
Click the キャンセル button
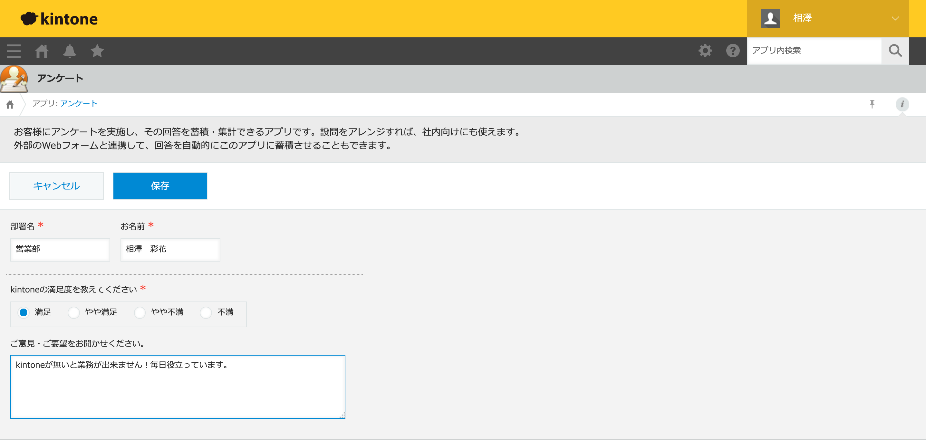click(56, 186)
